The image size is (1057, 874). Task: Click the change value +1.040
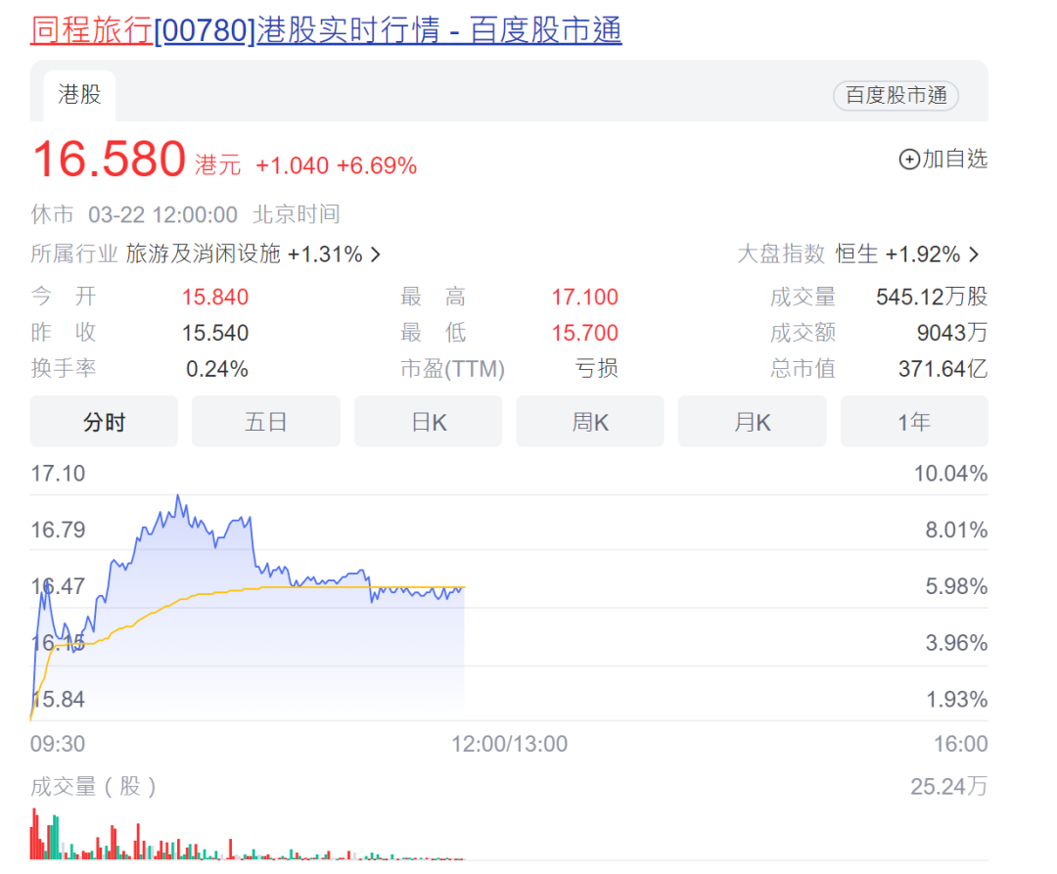(293, 165)
